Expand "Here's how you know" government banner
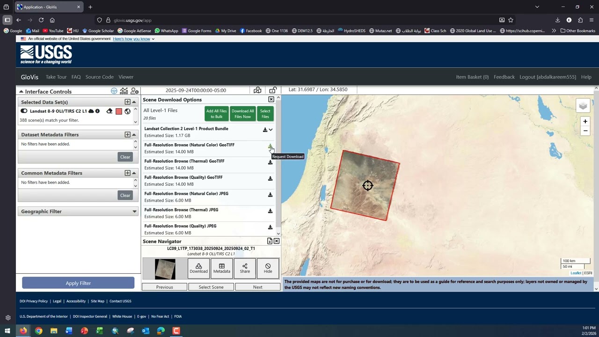599x337 pixels. (x=133, y=39)
